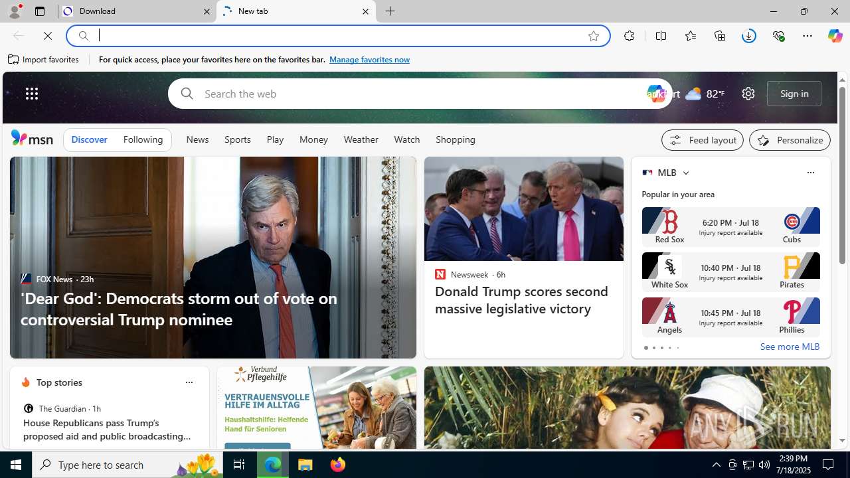Open Firefox on taskbar
850x478 pixels.
pyautogui.click(x=338, y=465)
